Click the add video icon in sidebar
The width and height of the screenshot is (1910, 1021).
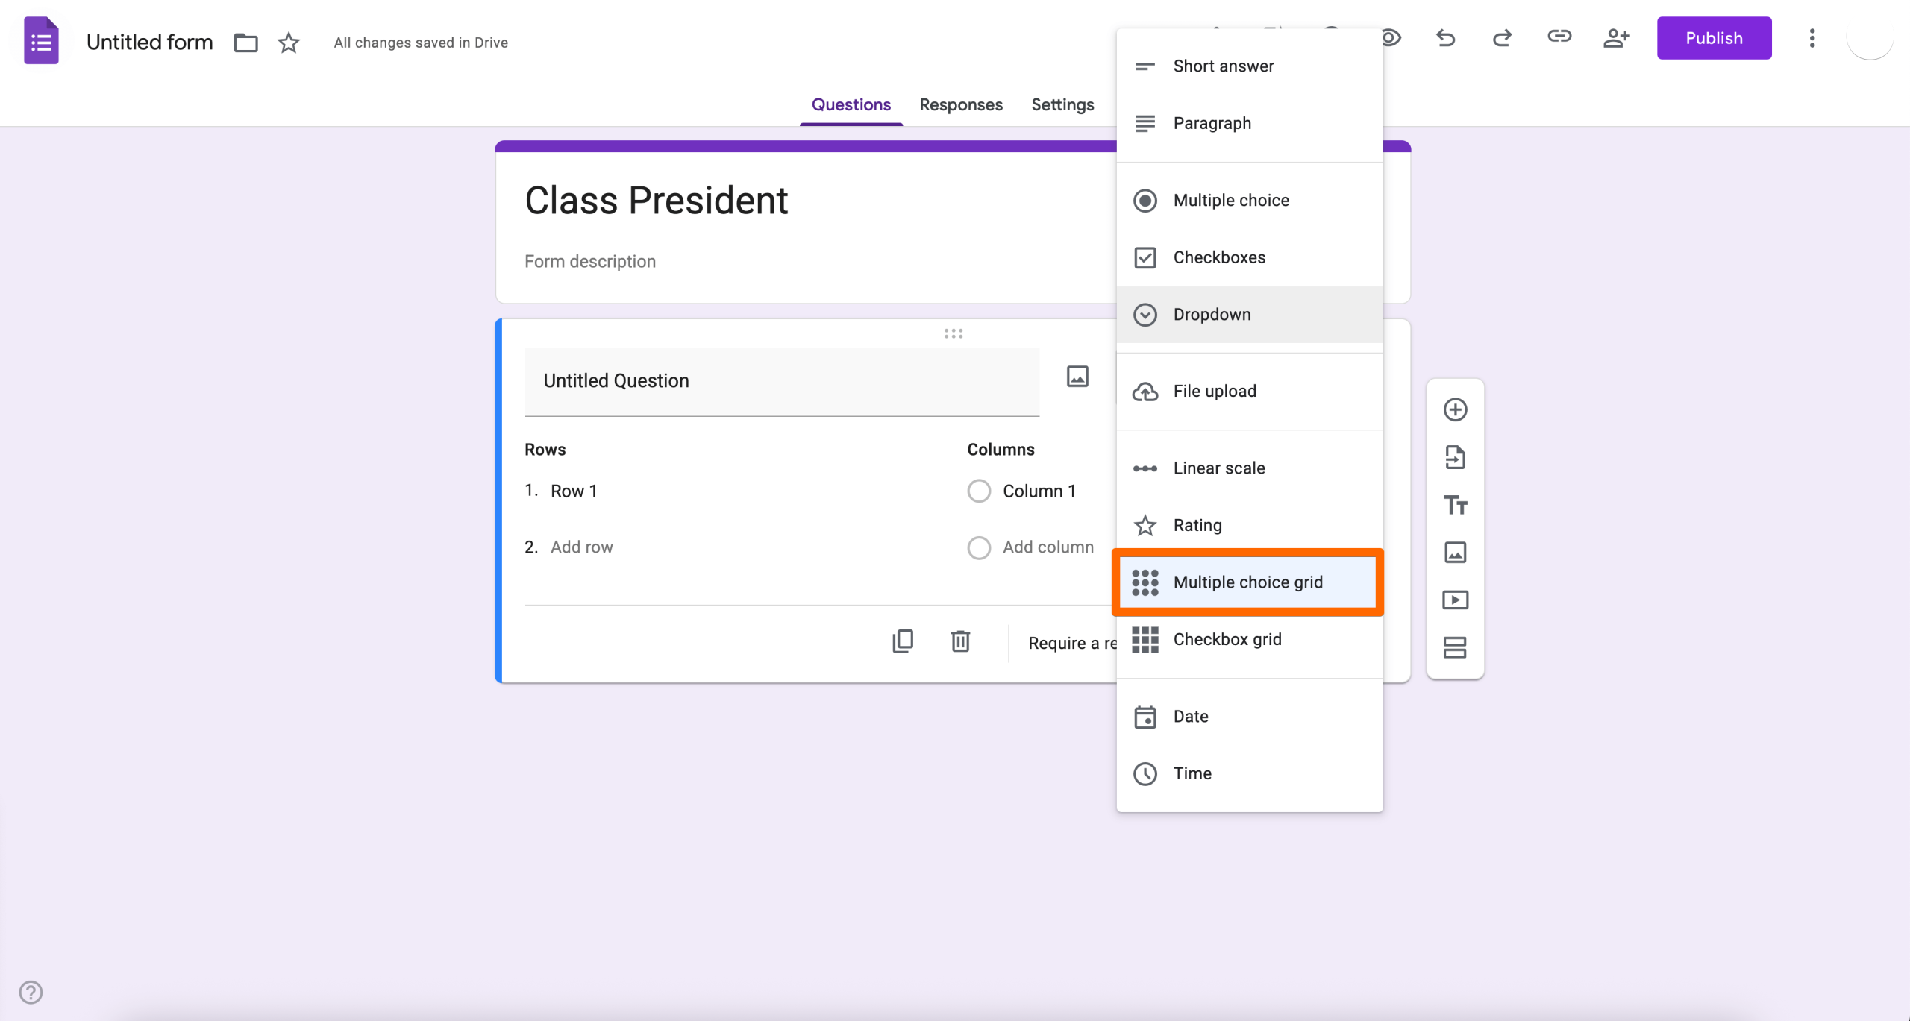[1455, 600]
